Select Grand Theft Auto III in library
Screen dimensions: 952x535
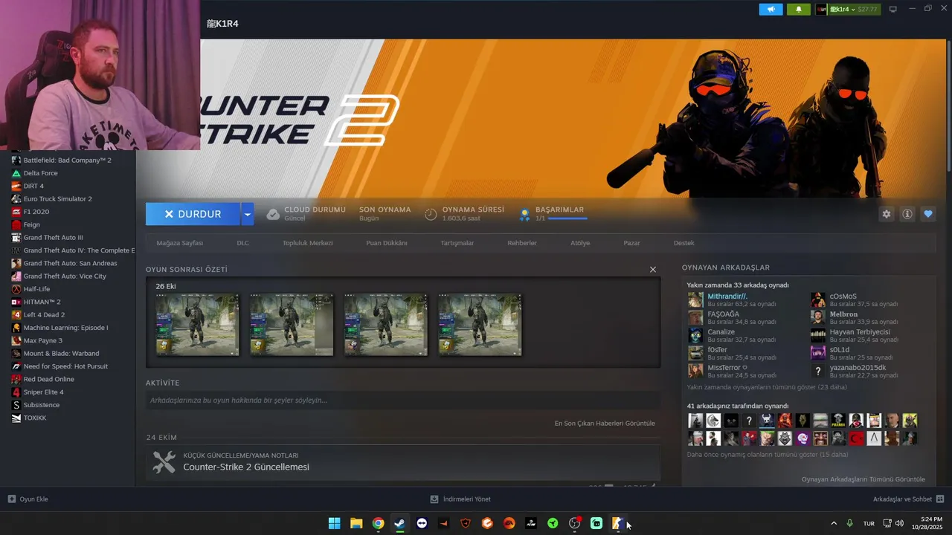(53, 238)
